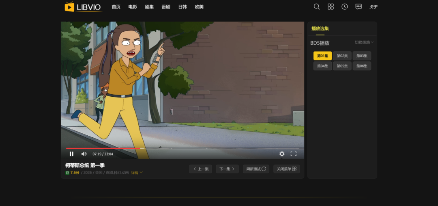
Task: Select episode 第01集
Action: 323,56
